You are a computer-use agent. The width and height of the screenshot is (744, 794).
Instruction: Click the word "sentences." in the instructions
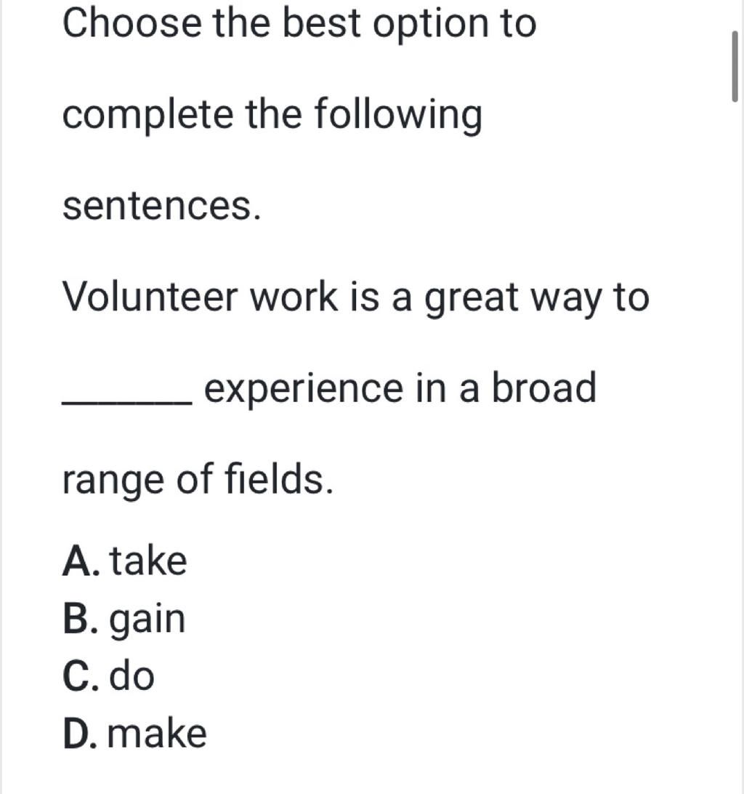coord(162,206)
